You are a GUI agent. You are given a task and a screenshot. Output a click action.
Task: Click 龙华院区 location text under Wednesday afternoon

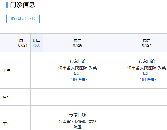coord(78,124)
